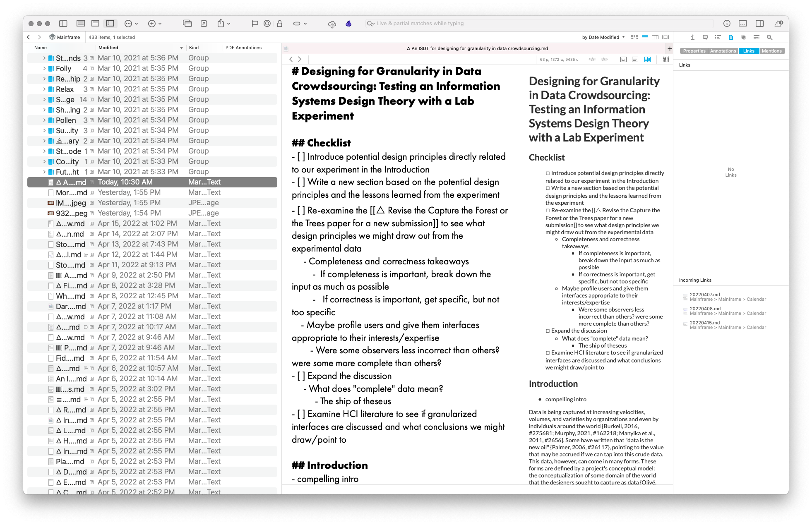The width and height of the screenshot is (812, 525).
Task: Click the flag icon in toolbar
Action: tap(255, 24)
